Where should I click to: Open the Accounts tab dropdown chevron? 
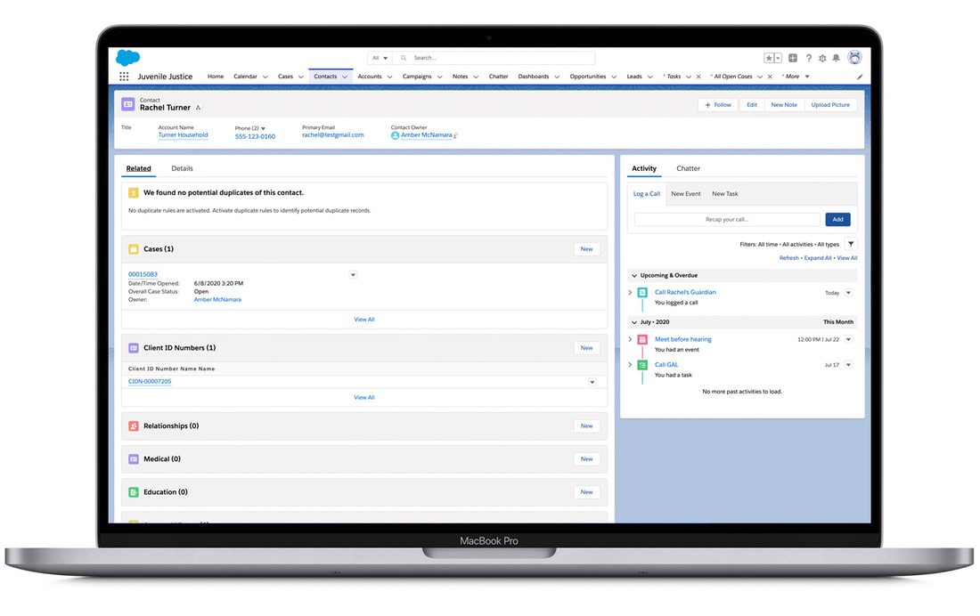389,77
